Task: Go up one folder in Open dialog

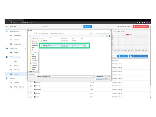Action: click(35, 33)
